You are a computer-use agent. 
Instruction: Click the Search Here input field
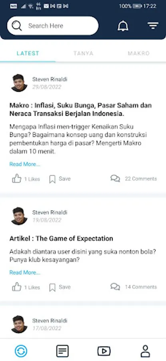pos(53,26)
